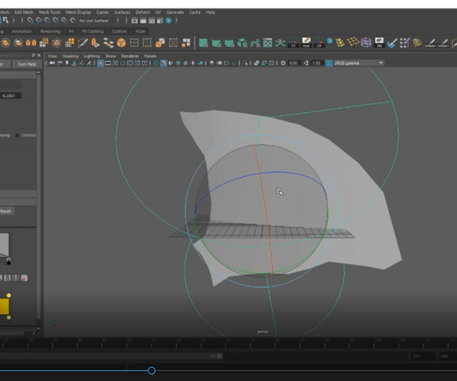Toggle the resolution gate panel icon
Screen dimensions: 457x381
[116, 63]
